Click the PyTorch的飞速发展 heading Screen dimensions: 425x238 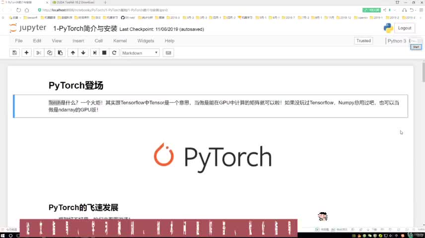tap(83, 208)
